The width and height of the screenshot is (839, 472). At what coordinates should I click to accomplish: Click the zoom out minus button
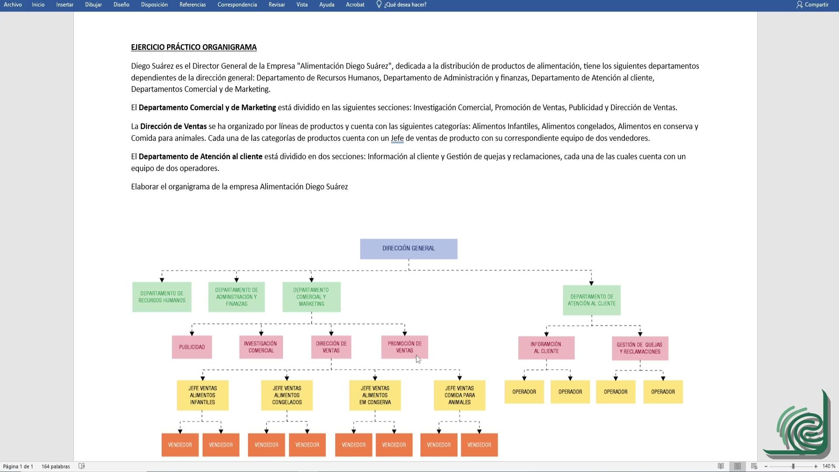[766, 466]
